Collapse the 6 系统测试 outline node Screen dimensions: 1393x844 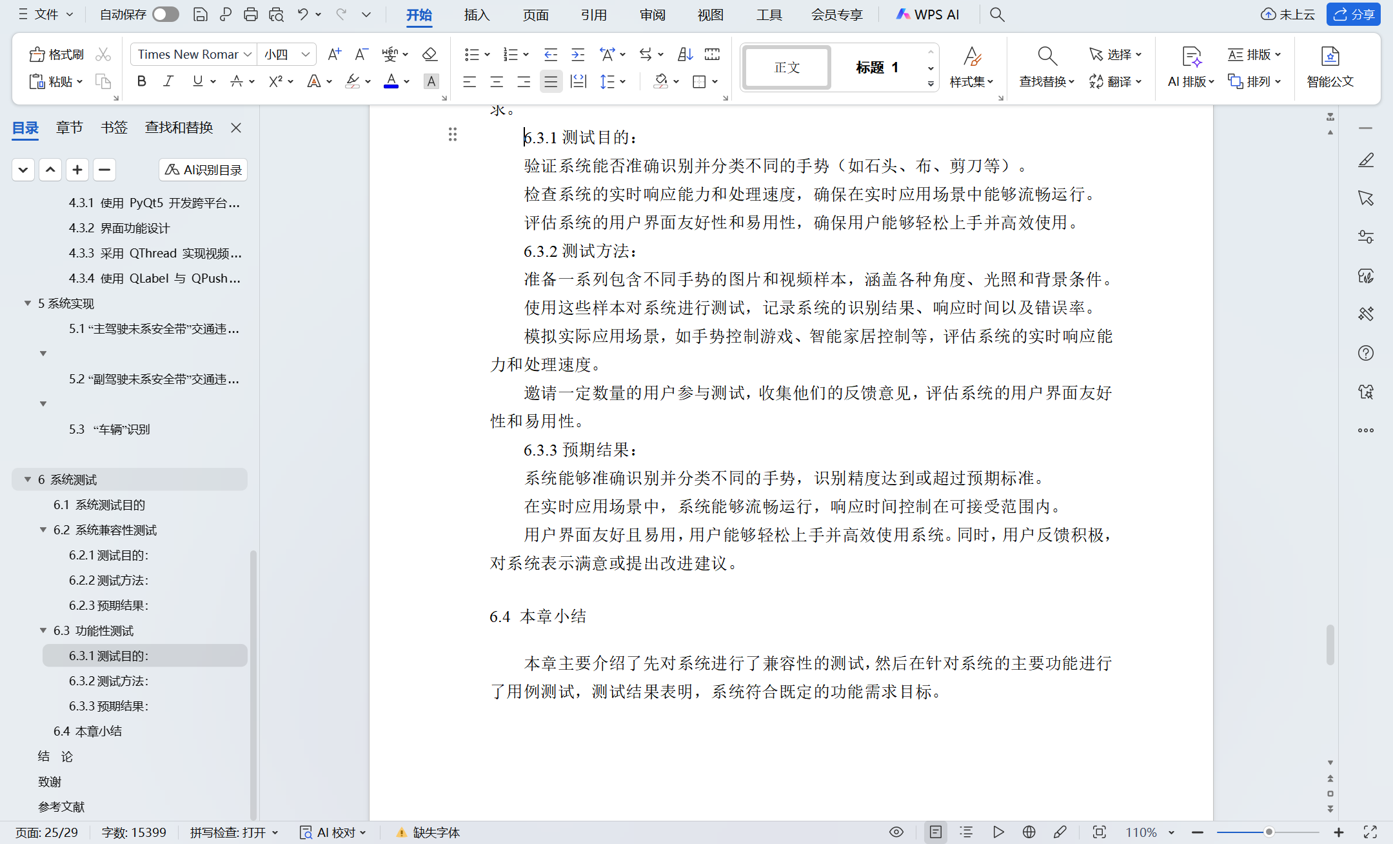tap(28, 479)
